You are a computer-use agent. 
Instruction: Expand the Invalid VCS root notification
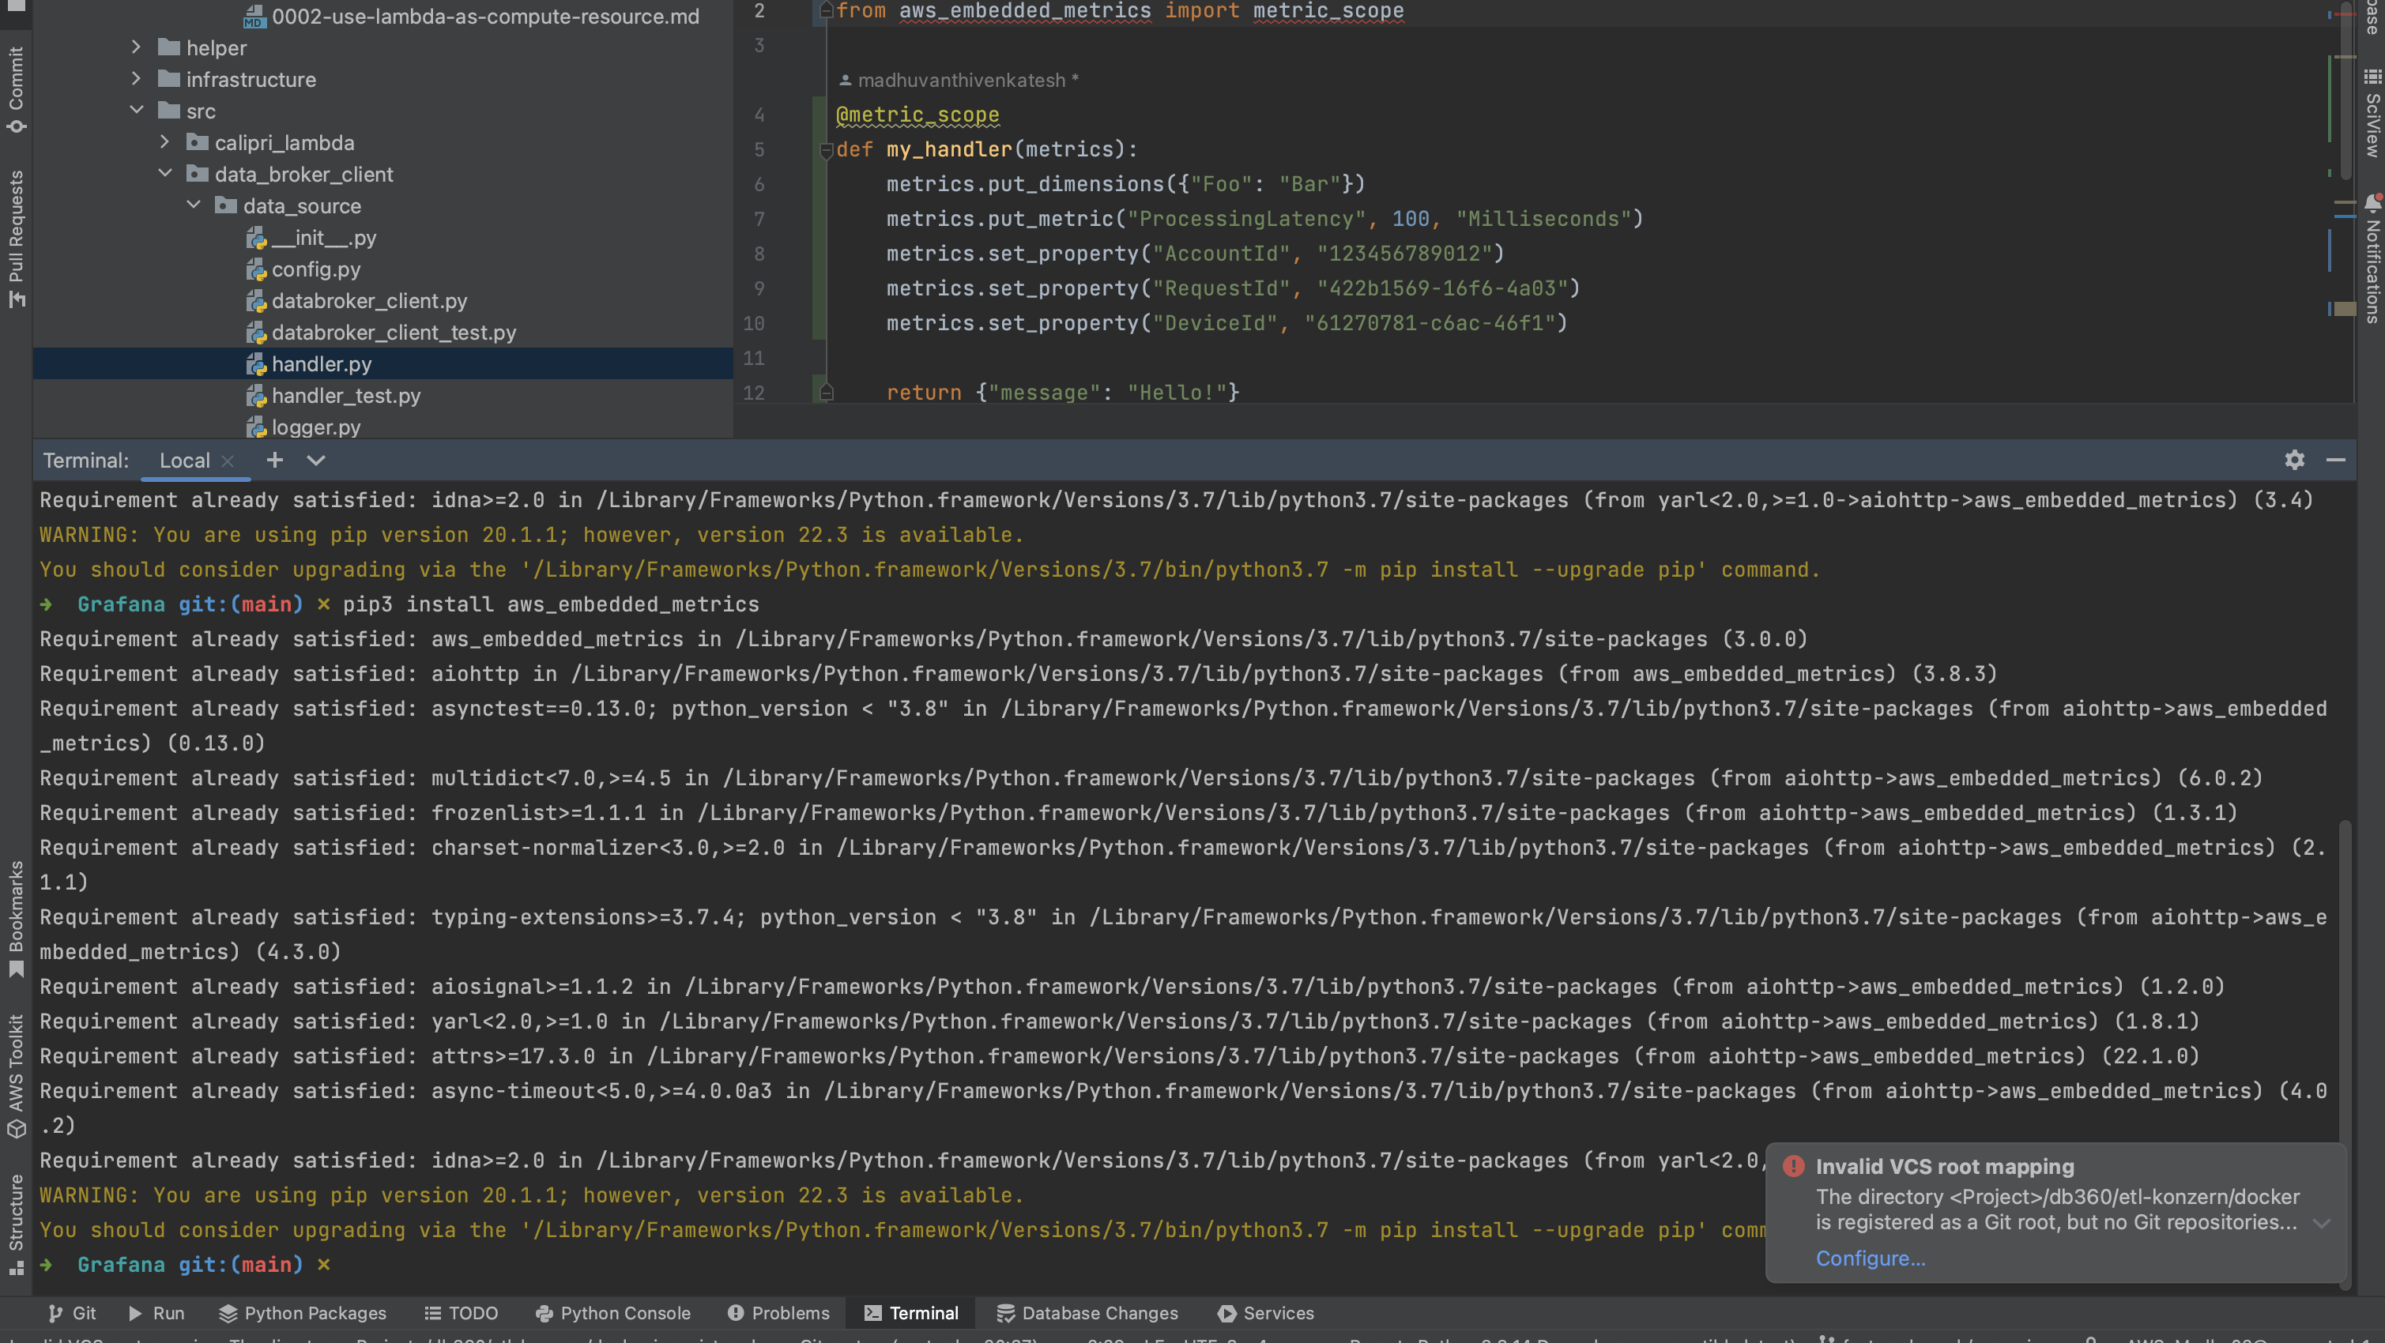point(2320,1223)
